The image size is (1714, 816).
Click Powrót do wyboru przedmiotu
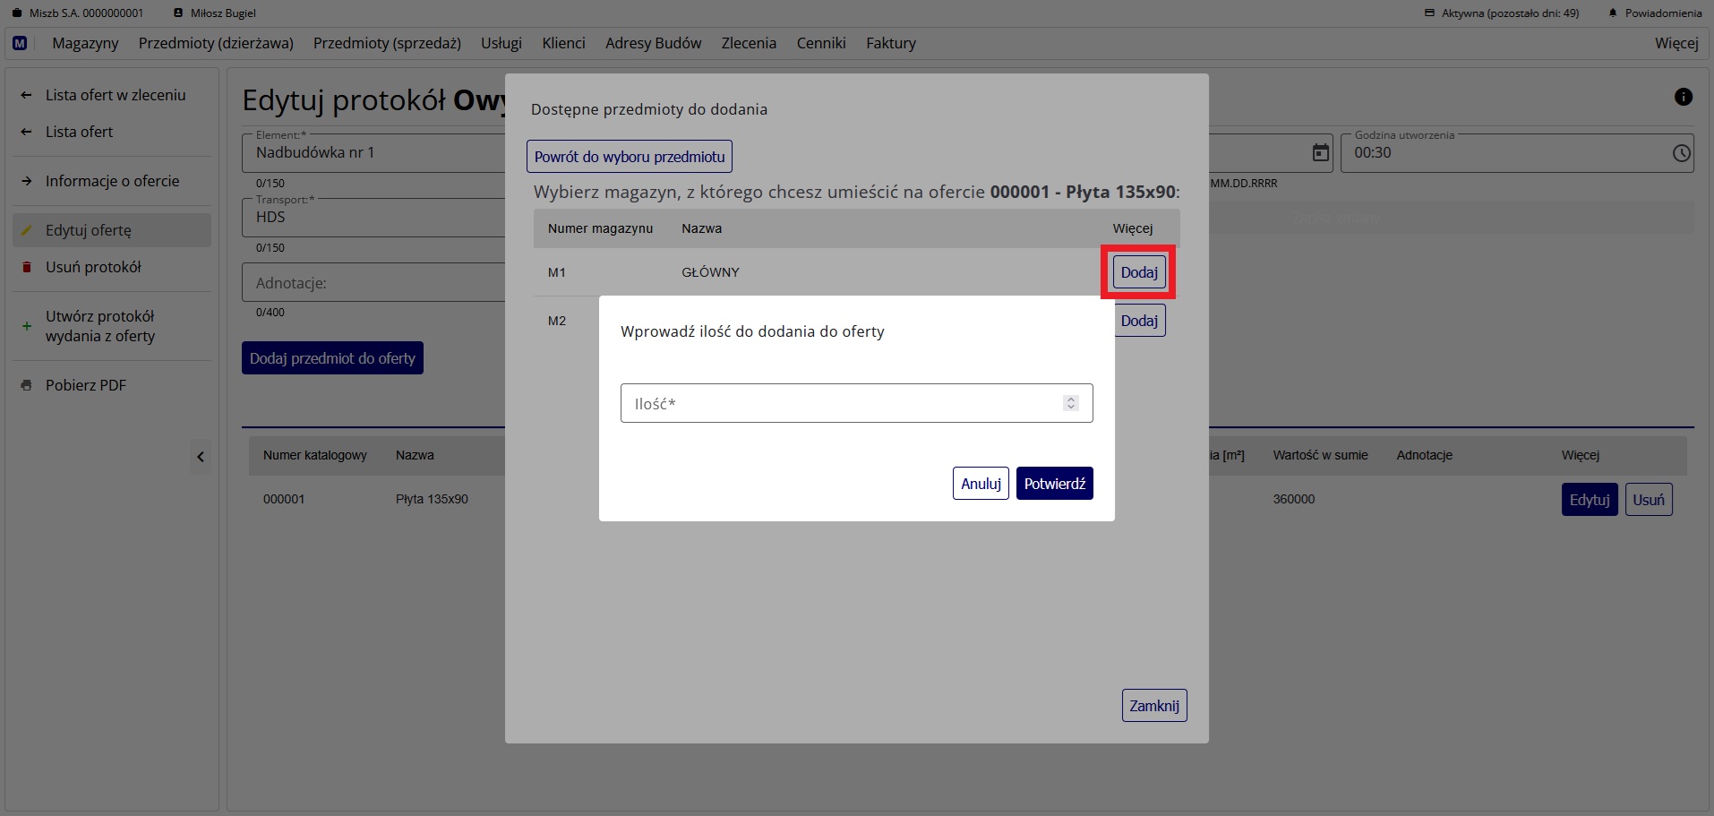[630, 157]
